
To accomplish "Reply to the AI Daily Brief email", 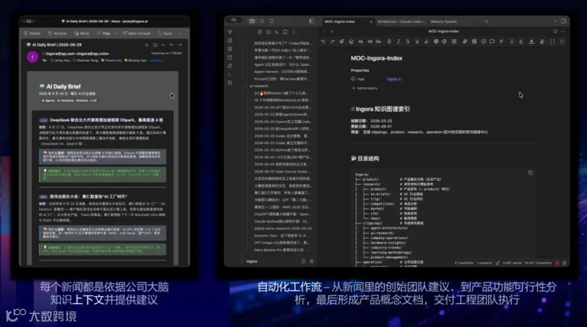I will click(x=163, y=45).
